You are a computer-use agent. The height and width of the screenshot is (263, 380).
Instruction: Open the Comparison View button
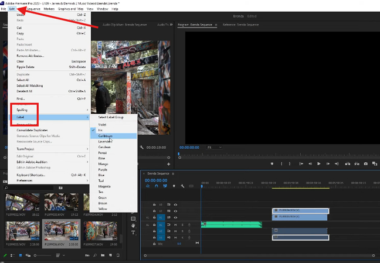[x=375, y=163]
